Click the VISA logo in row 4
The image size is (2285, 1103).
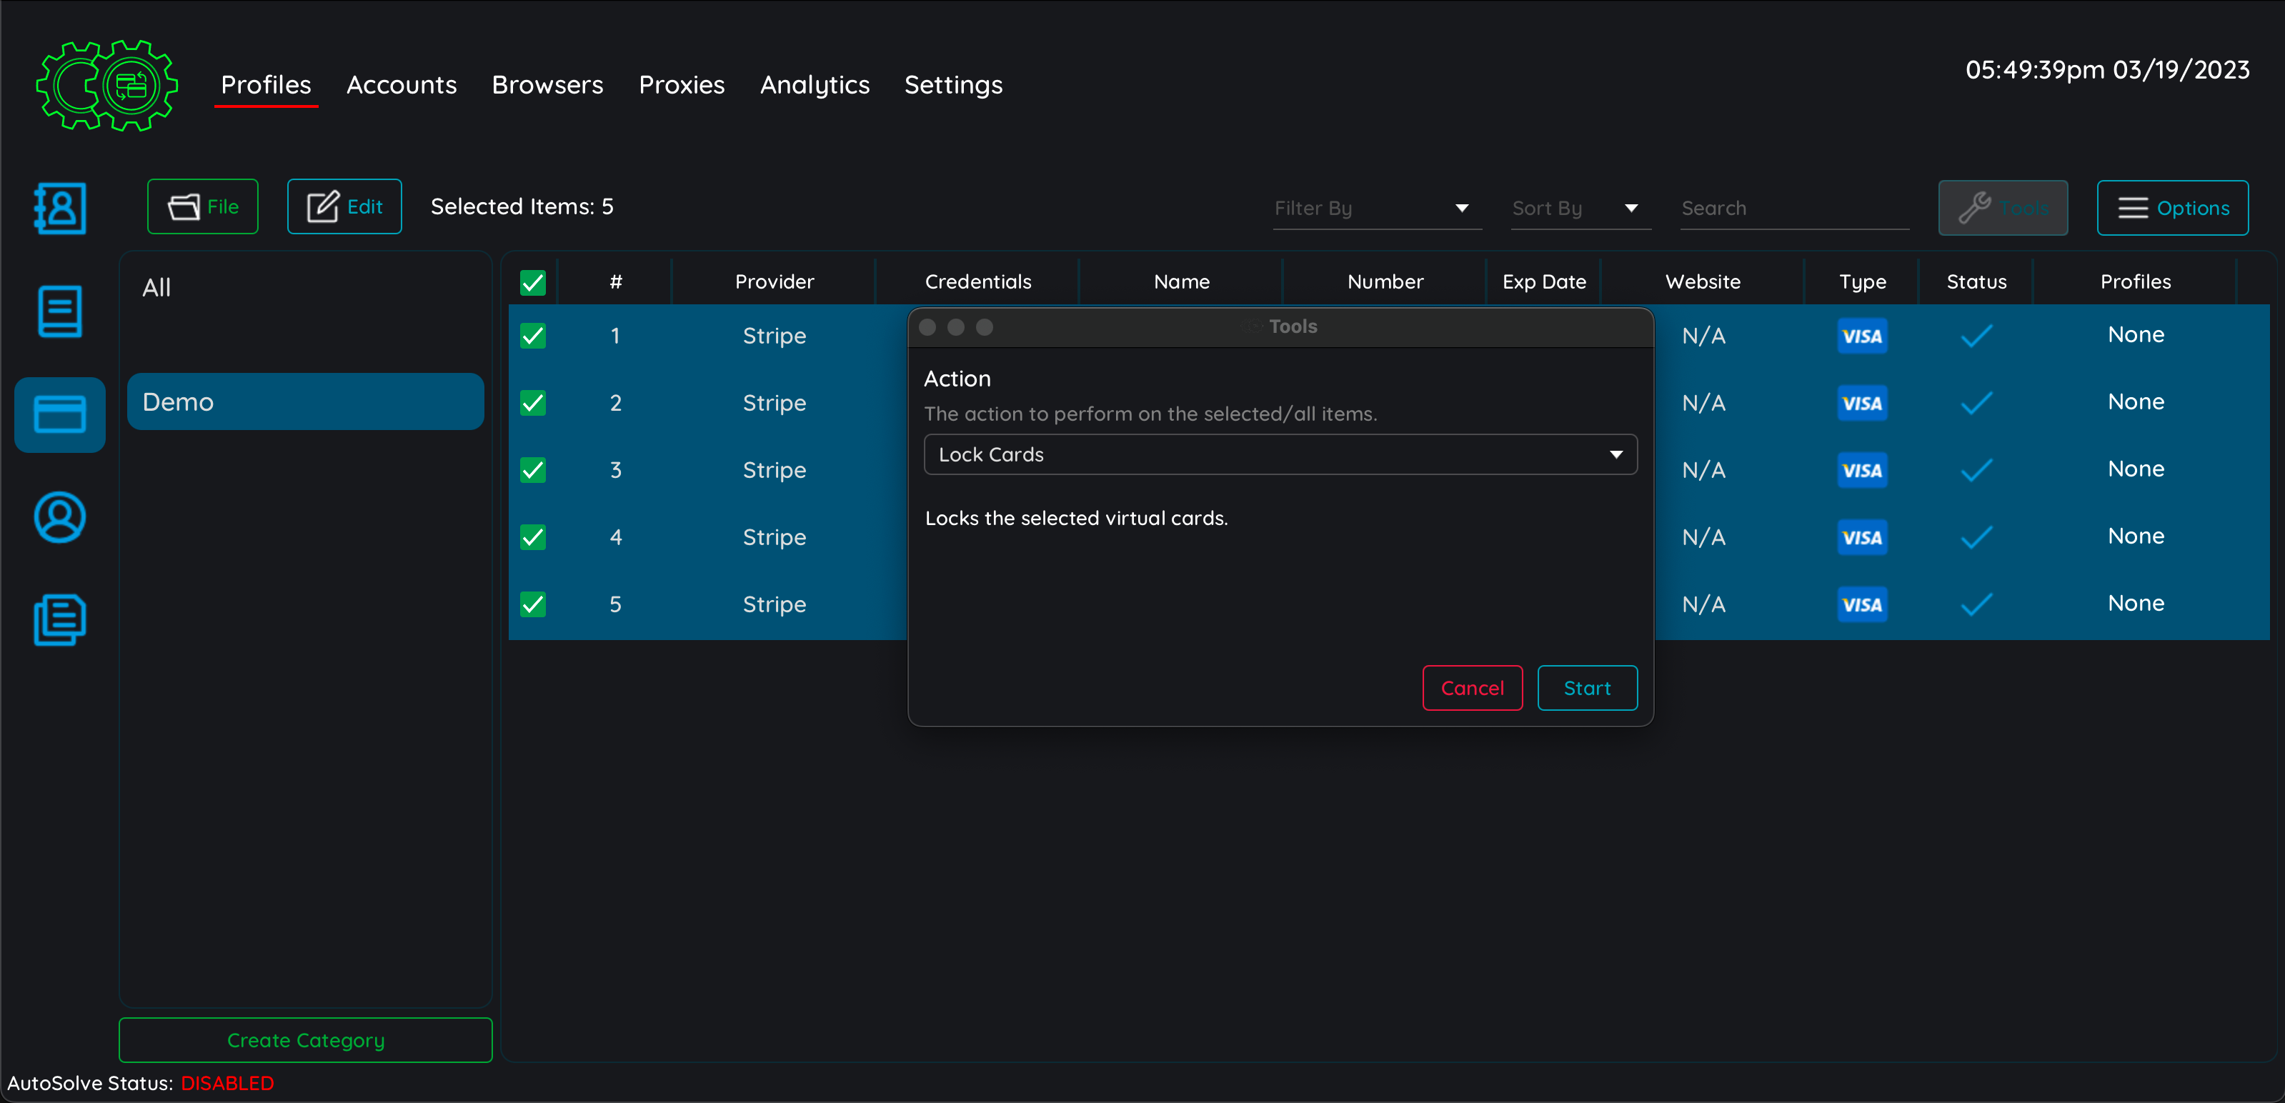1862,537
